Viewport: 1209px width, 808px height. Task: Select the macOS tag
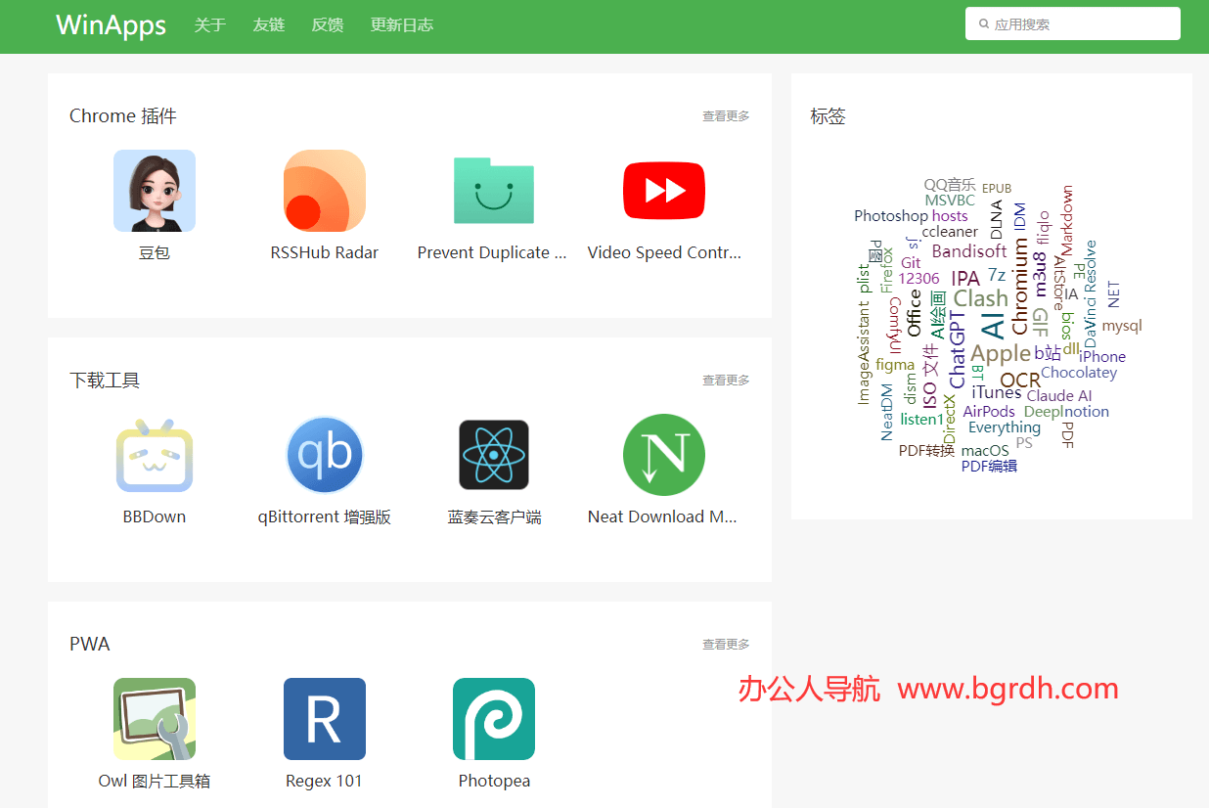coord(985,451)
